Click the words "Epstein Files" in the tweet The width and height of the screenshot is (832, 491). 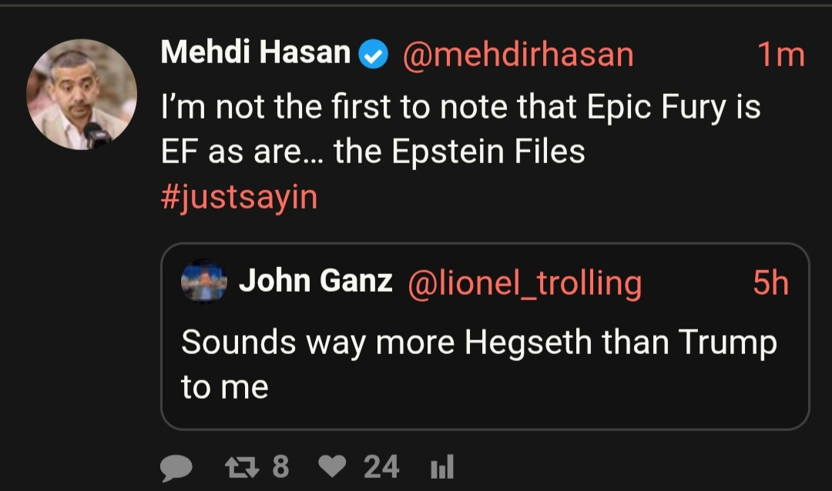click(x=488, y=152)
